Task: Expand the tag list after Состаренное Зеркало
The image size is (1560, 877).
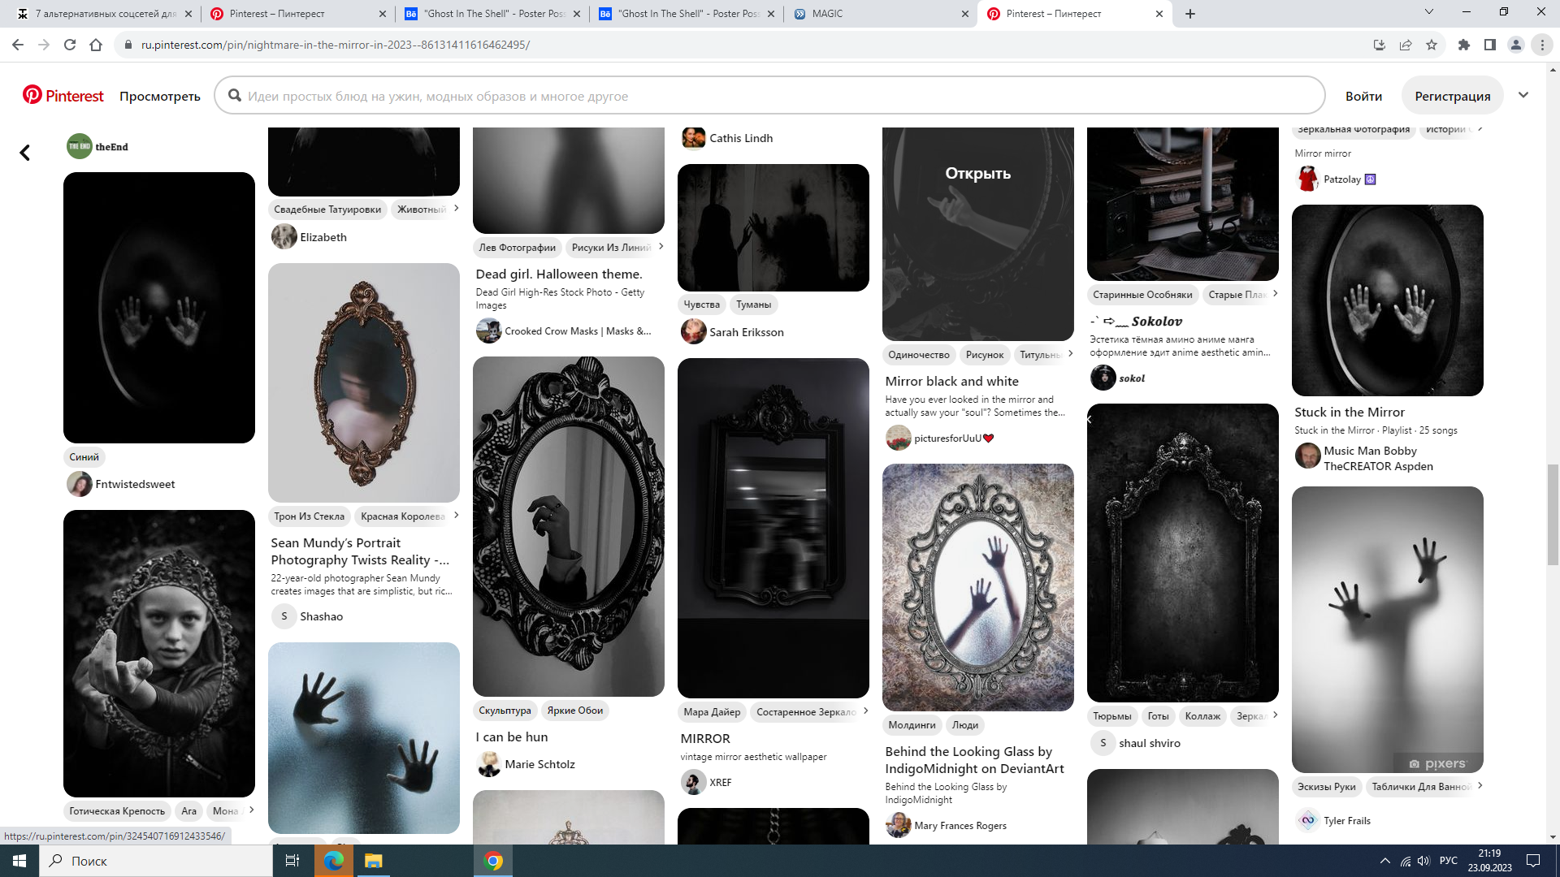Action: pyautogui.click(x=865, y=711)
